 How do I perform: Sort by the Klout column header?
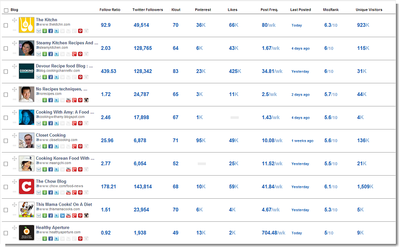pos(176,9)
